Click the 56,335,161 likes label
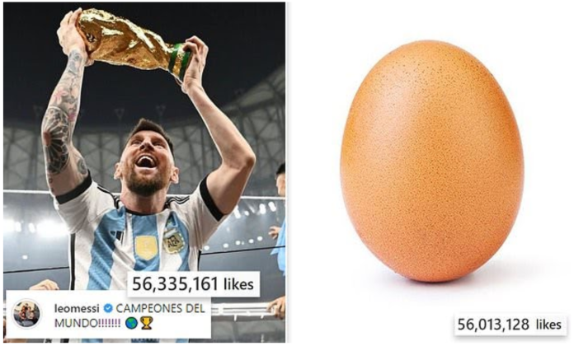The image size is (574, 360). [193, 284]
